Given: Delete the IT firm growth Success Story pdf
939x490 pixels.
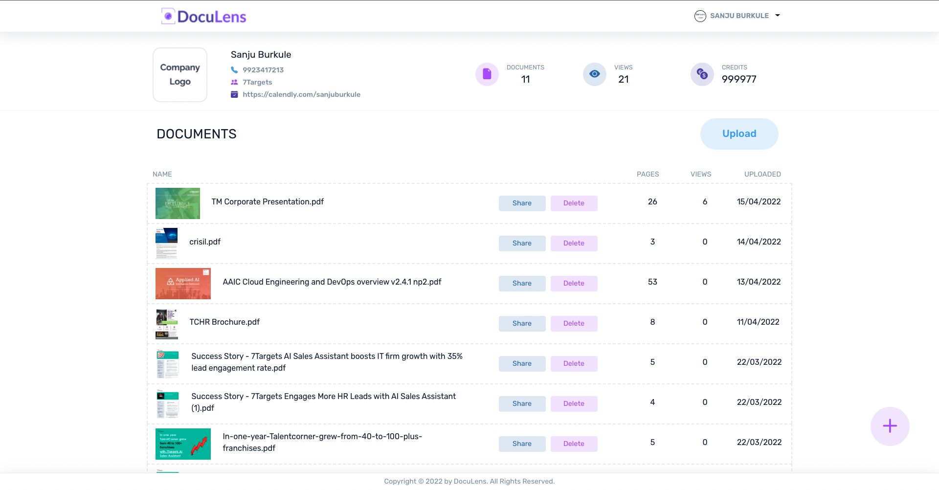Looking at the screenshot, I should coord(574,364).
